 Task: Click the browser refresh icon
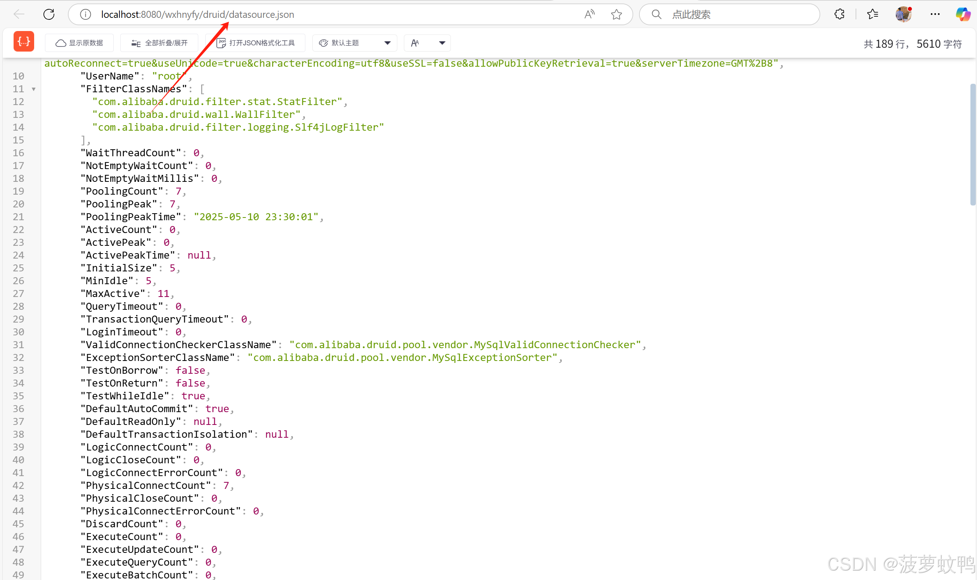click(x=49, y=14)
